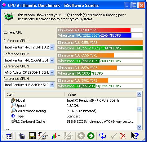Screen dimensions: 155x142
Task: Click the greyed-out device and computer icon
Action: [x=67, y=136]
